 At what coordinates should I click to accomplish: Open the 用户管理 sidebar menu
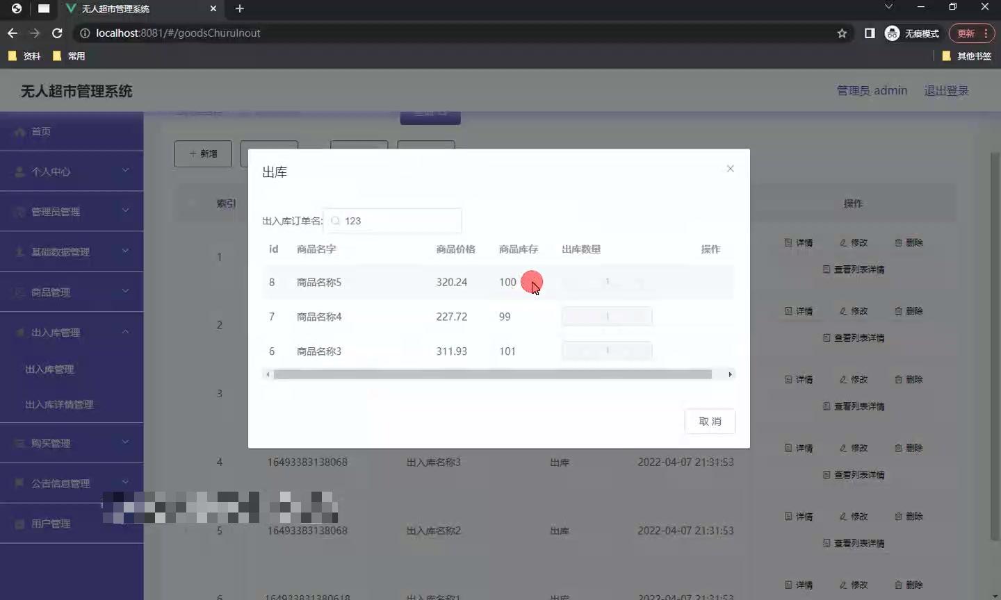coord(72,524)
